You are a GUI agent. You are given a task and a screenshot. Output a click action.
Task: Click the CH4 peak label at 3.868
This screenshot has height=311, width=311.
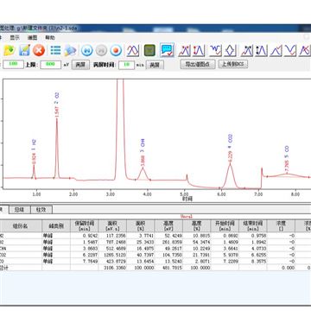143,152
